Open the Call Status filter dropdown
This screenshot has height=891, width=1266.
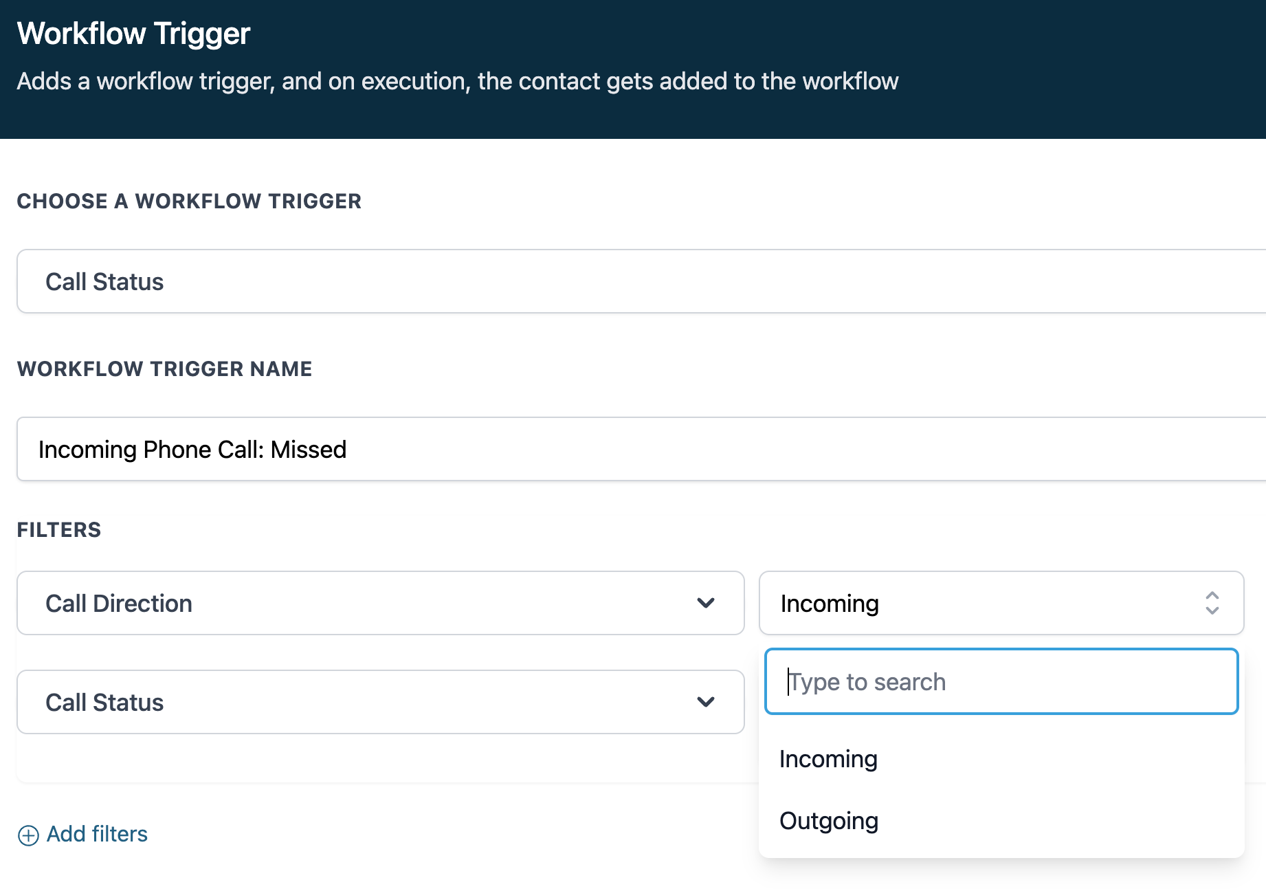[x=379, y=702]
